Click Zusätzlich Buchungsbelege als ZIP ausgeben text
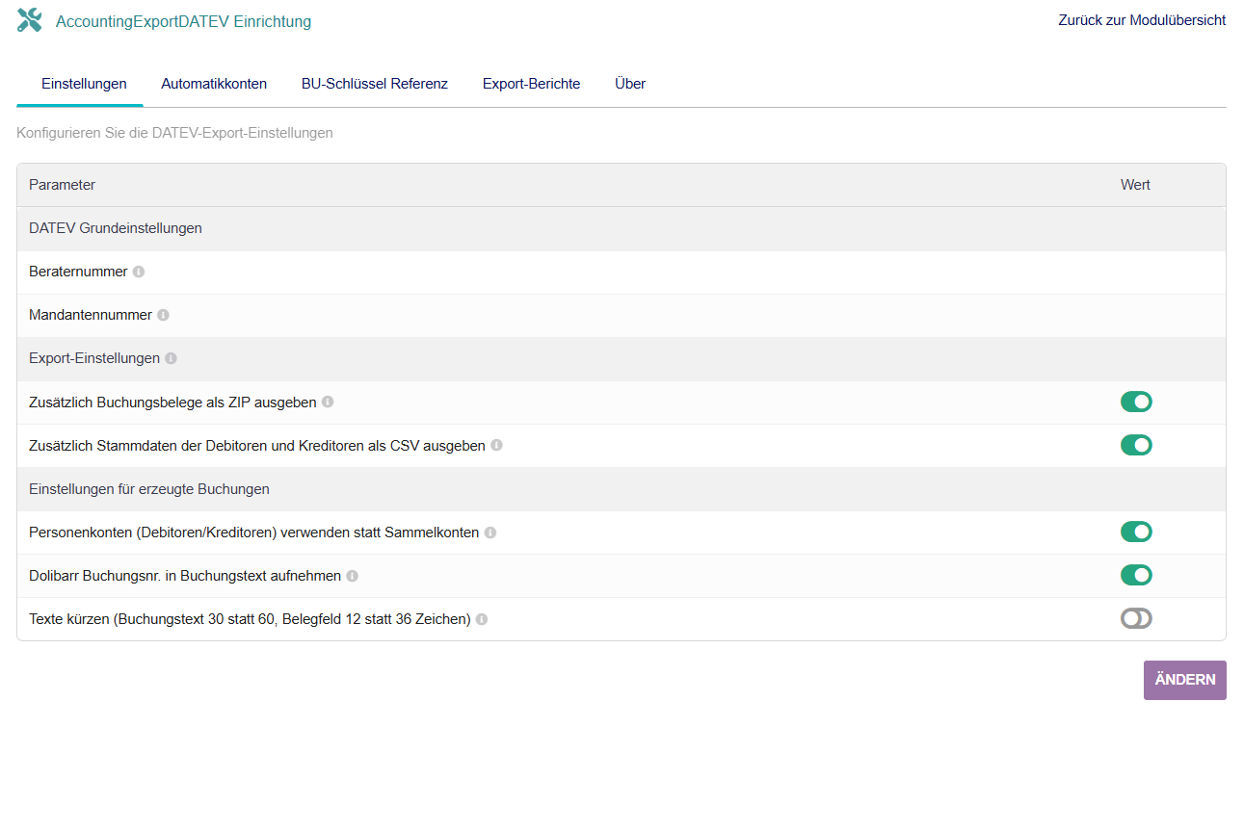Screen dimensions: 1244x831 pyautogui.click(x=172, y=403)
